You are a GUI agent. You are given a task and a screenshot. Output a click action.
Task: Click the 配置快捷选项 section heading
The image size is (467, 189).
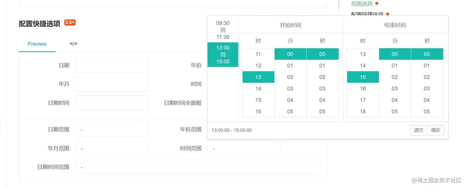[x=40, y=24]
